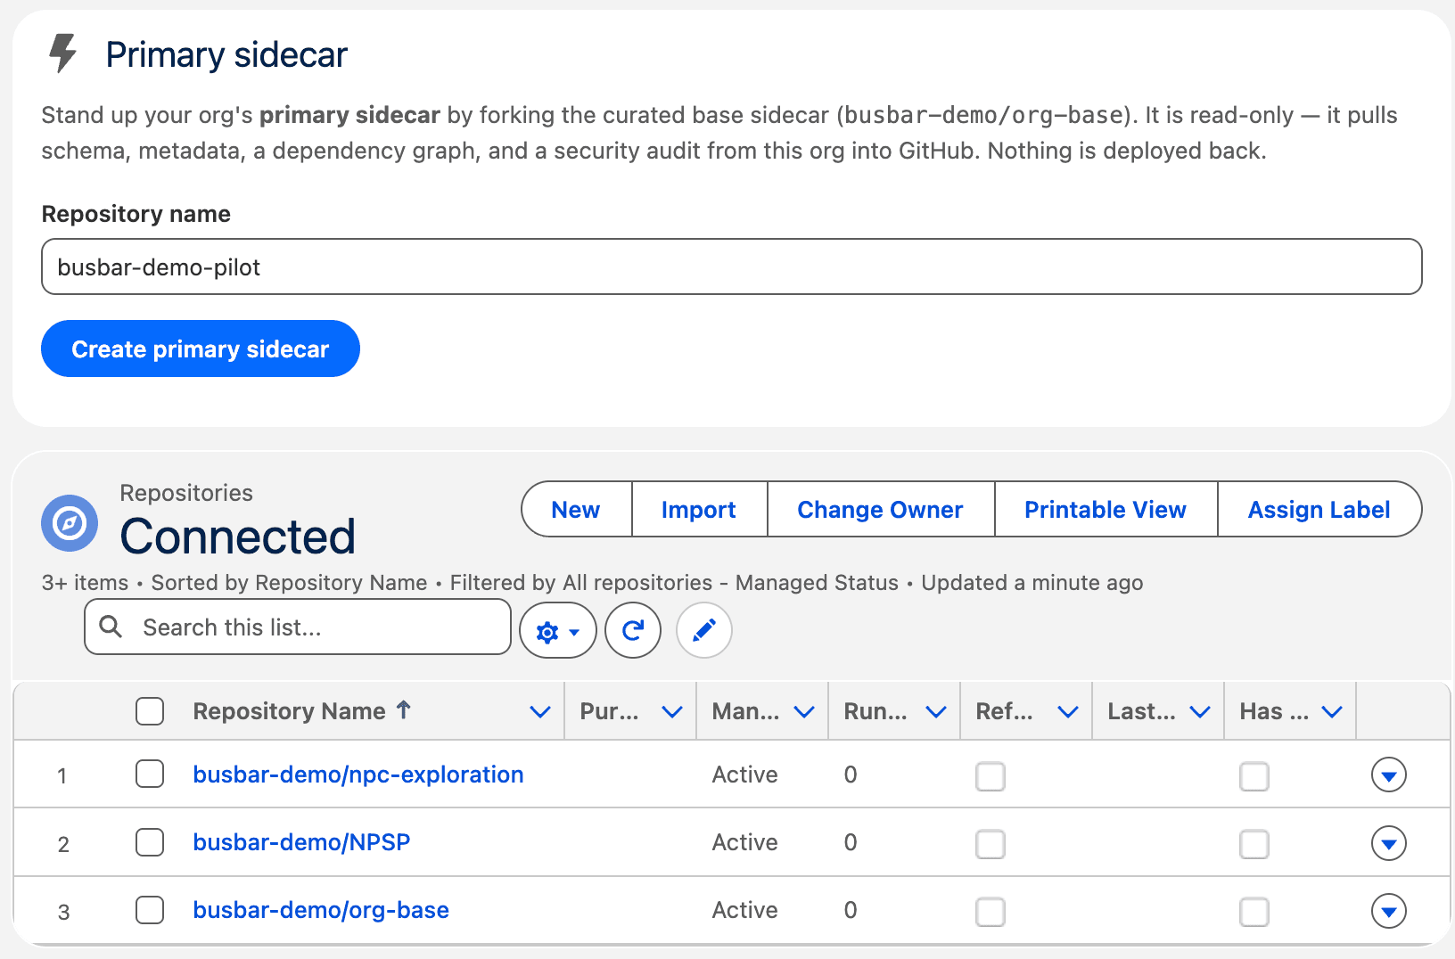Click the 0 value in NPSP row
The image size is (1455, 959).
[x=851, y=842]
